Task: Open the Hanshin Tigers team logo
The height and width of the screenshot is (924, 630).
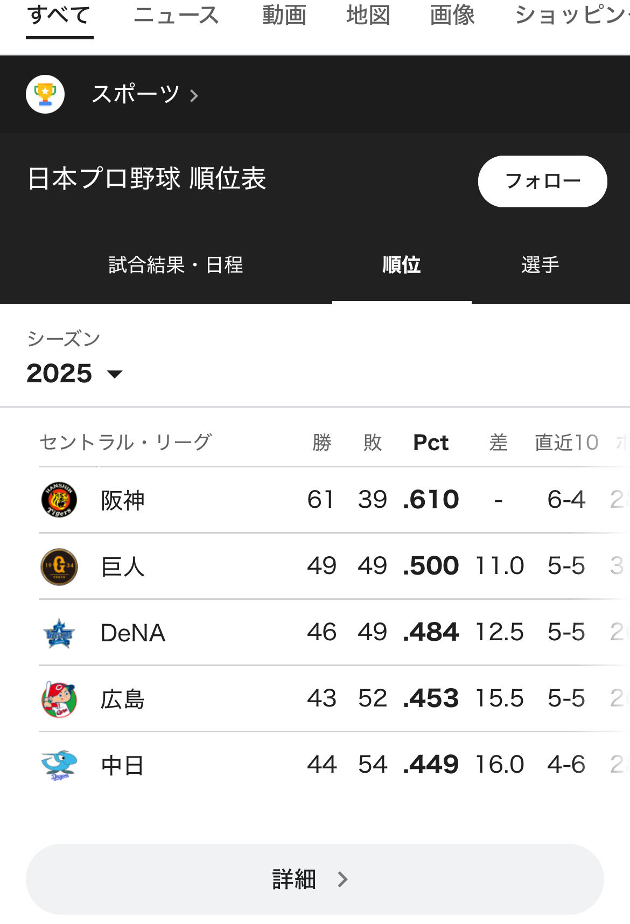Action: click(59, 500)
